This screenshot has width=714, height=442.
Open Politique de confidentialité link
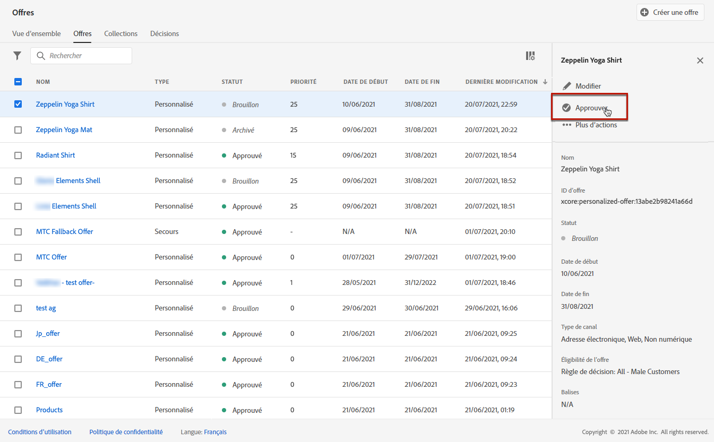(x=126, y=432)
